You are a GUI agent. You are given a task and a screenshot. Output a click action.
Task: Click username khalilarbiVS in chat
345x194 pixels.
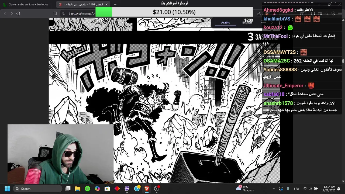[277, 19]
